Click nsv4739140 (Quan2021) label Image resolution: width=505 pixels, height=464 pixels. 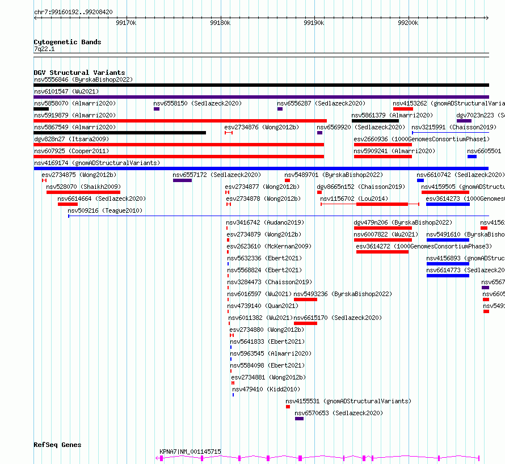click(263, 306)
